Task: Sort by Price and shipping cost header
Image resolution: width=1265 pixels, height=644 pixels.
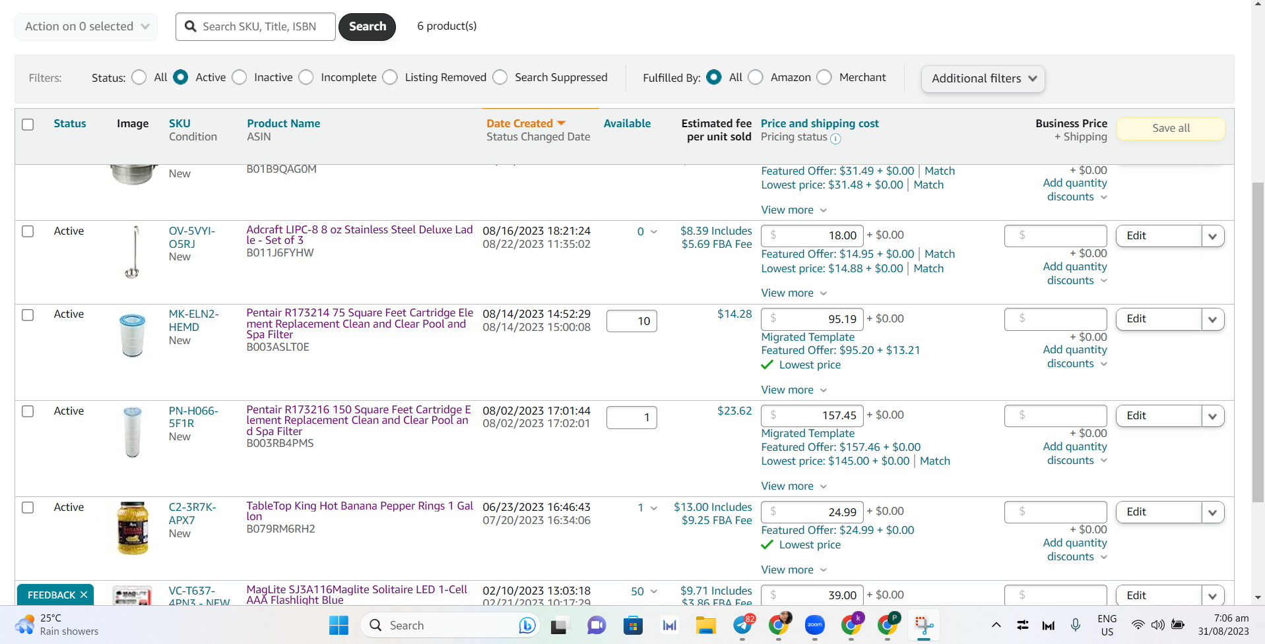Action: [x=820, y=123]
